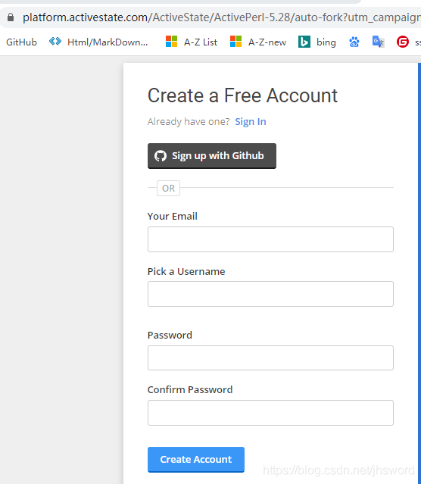
Task: Focus the Confirm Password field
Action: click(x=270, y=413)
